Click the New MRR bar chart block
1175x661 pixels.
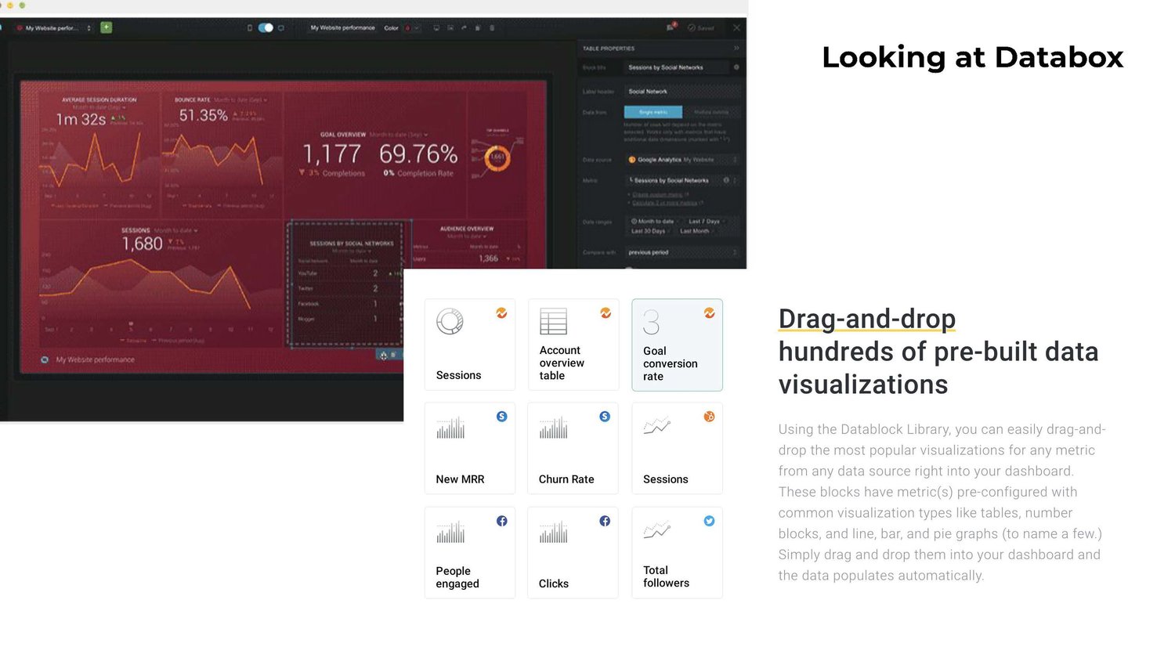click(469, 448)
